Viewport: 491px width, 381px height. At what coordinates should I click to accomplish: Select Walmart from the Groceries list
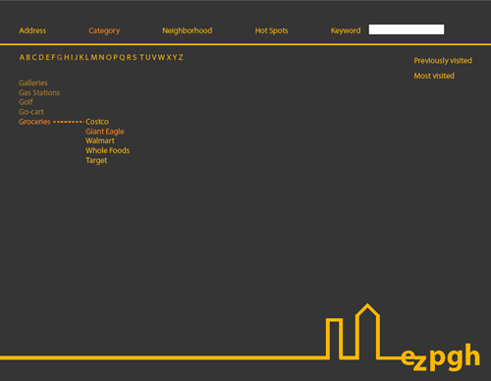click(x=100, y=140)
